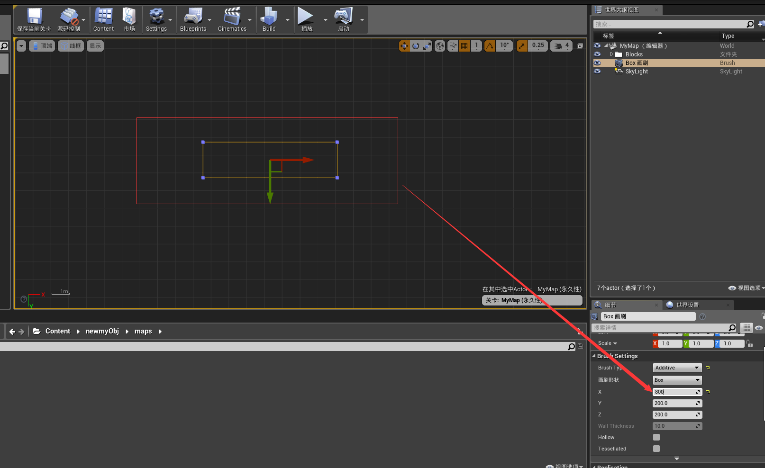This screenshot has width=765, height=468.
Task: Toggle visibility of the SkyLight actor
Action: click(597, 71)
